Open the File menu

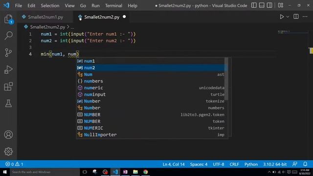pyautogui.click(x=19, y=5)
